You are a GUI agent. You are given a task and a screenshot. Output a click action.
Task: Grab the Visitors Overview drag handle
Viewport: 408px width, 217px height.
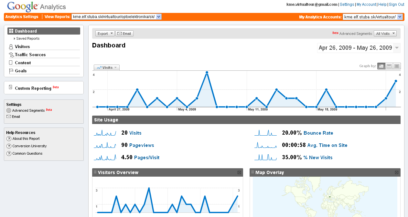coord(95,172)
